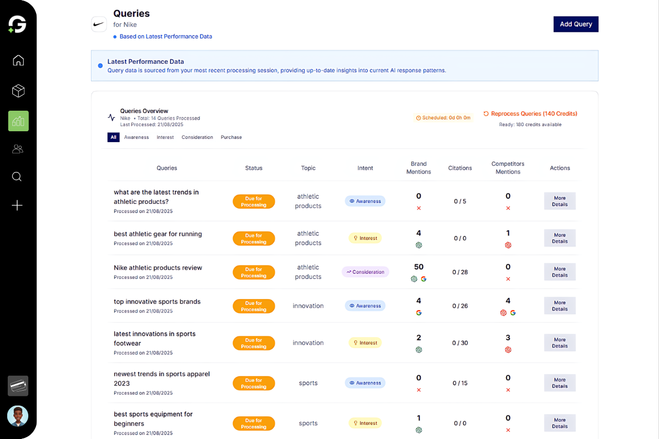Switch to the All filter tab
The image size is (659, 439).
click(113, 137)
